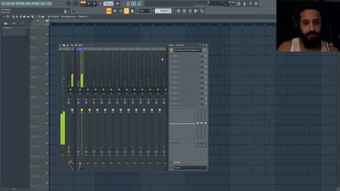Click the VOCALS track volume fader
Viewport: 340px width, 191px height.
[82, 111]
